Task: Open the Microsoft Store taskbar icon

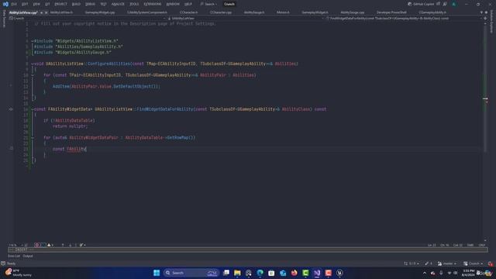Action: click(x=271, y=273)
